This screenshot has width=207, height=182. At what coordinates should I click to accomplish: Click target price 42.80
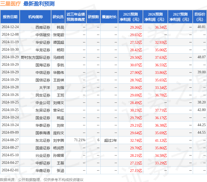point(202,110)
